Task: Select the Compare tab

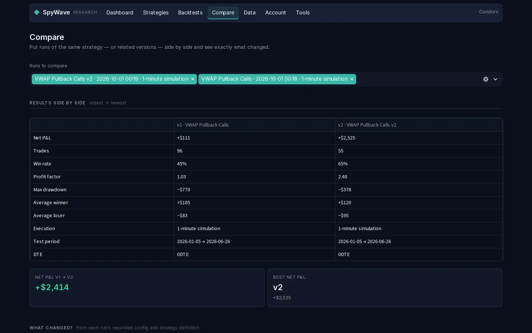Action: click(223, 13)
